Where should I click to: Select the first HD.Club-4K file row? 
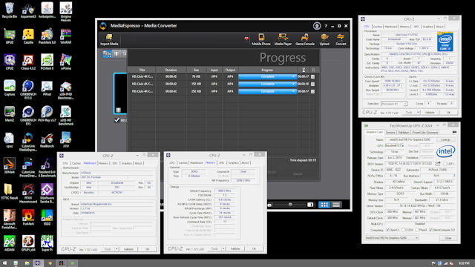(223, 77)
